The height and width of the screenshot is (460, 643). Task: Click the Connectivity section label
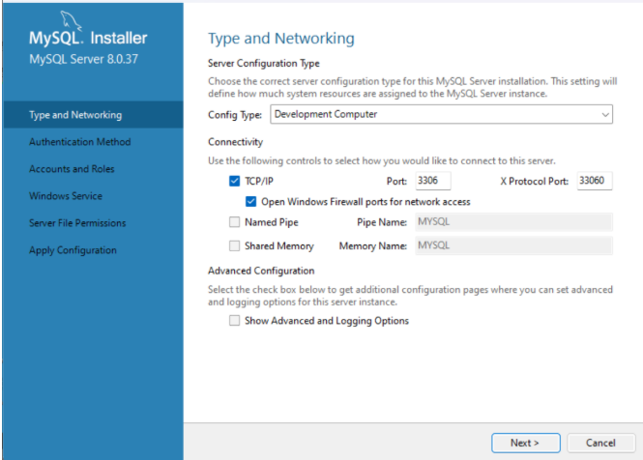[235, 142]
